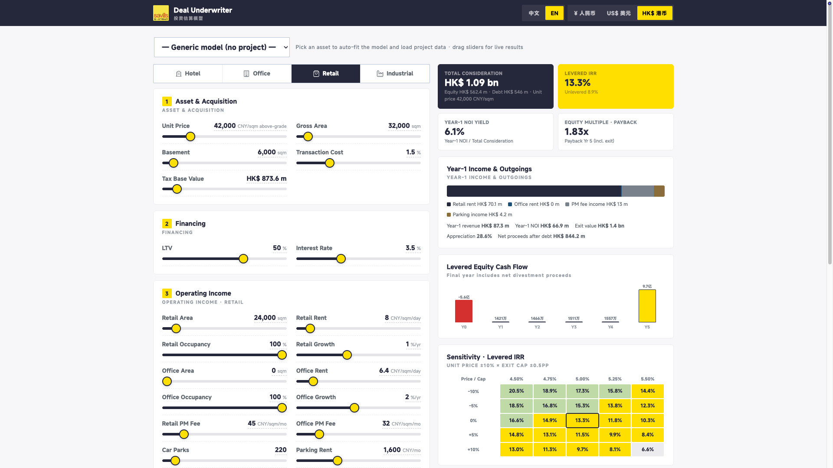Image resolution: width=833 pixels, height=468 pixels.
Task: Click the Y5 yellow cash flow bar
Action: tap(647, 306)
